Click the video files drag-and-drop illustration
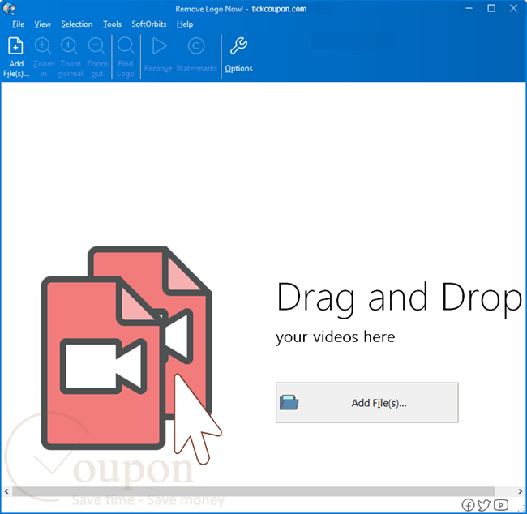The image size is (527, 514). (131, 355)
